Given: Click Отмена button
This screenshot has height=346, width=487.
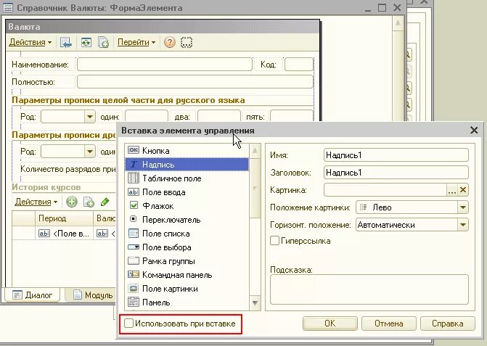Looking at the screenshot, I should pyautogui.click(x=389, y=324).
